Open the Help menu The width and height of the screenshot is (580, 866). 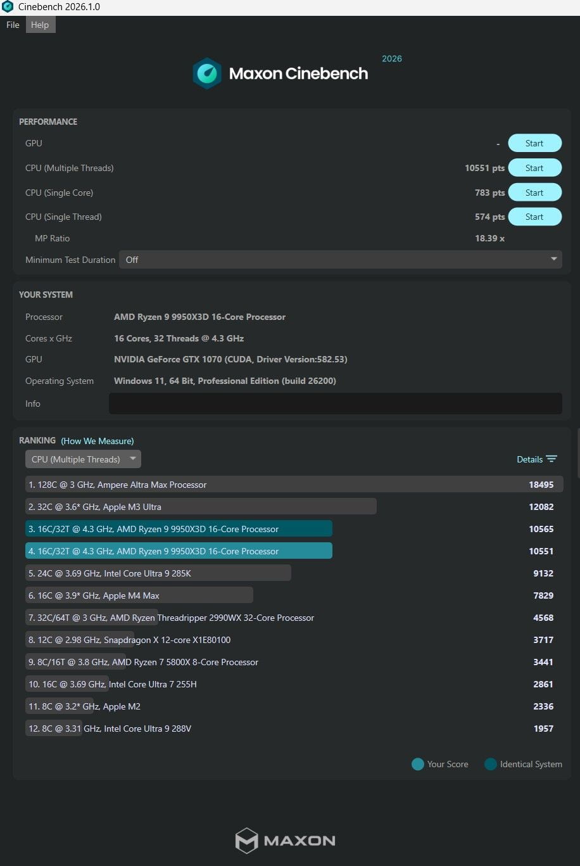coord(40,25)
